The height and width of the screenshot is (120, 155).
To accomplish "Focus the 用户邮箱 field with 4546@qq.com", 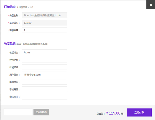I will 44,75.
